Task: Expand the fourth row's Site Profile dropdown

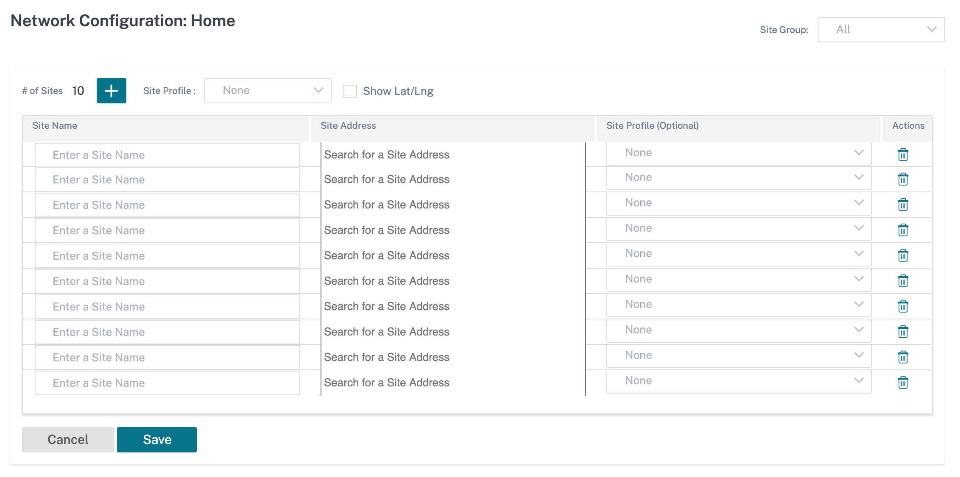Action: point(739,228)
